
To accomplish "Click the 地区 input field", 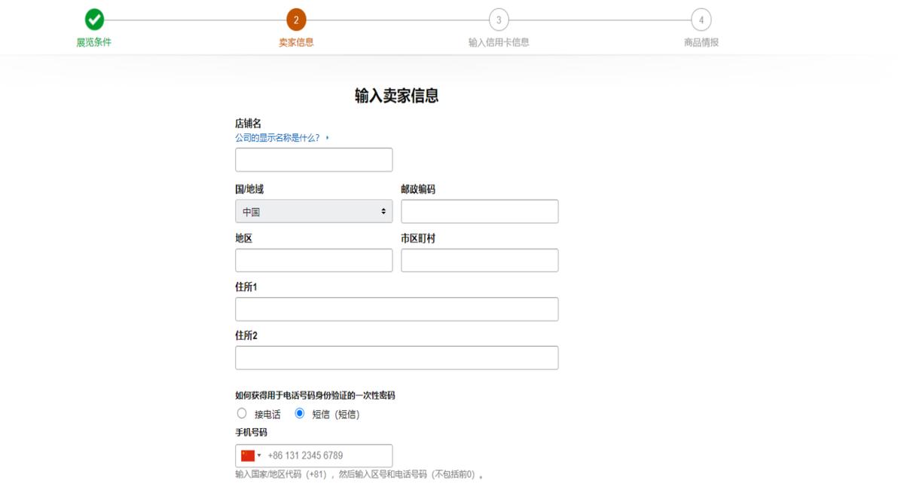I will (x=313, y=260).
